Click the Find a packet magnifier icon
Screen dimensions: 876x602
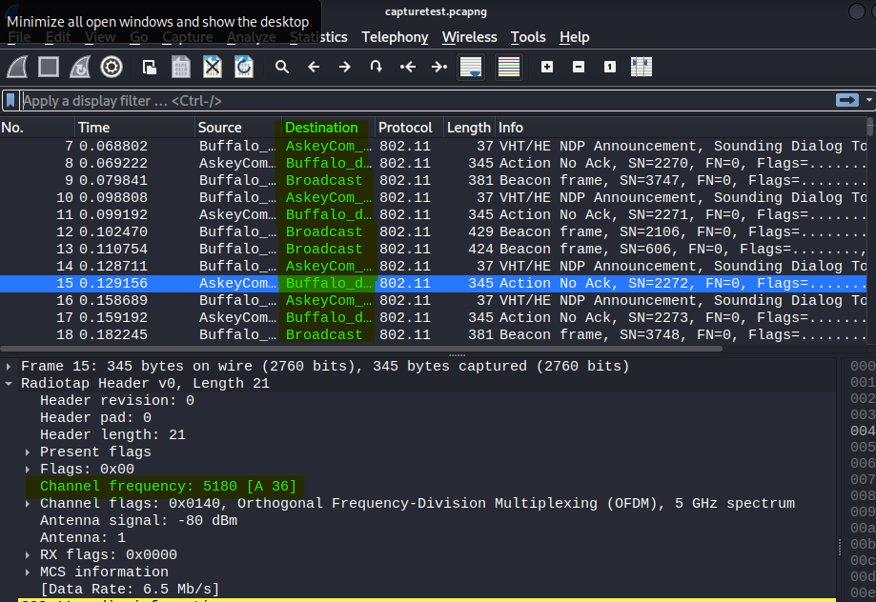point(282,67)
